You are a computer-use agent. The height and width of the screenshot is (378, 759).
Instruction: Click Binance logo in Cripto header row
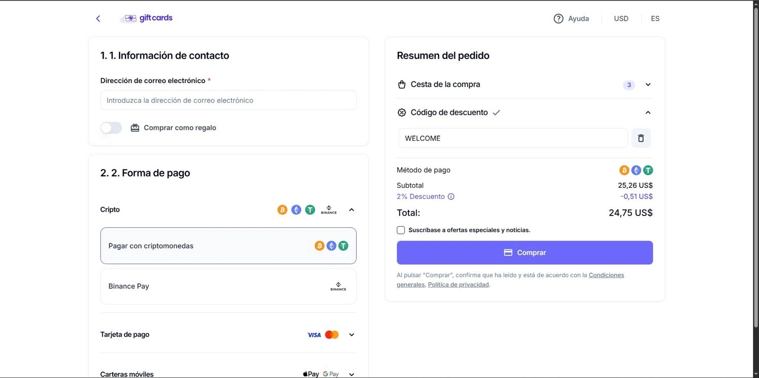pos(329,209)
